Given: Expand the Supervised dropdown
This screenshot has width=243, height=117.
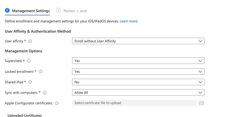Looking at the screenshot, I should [x=138, y=61].
